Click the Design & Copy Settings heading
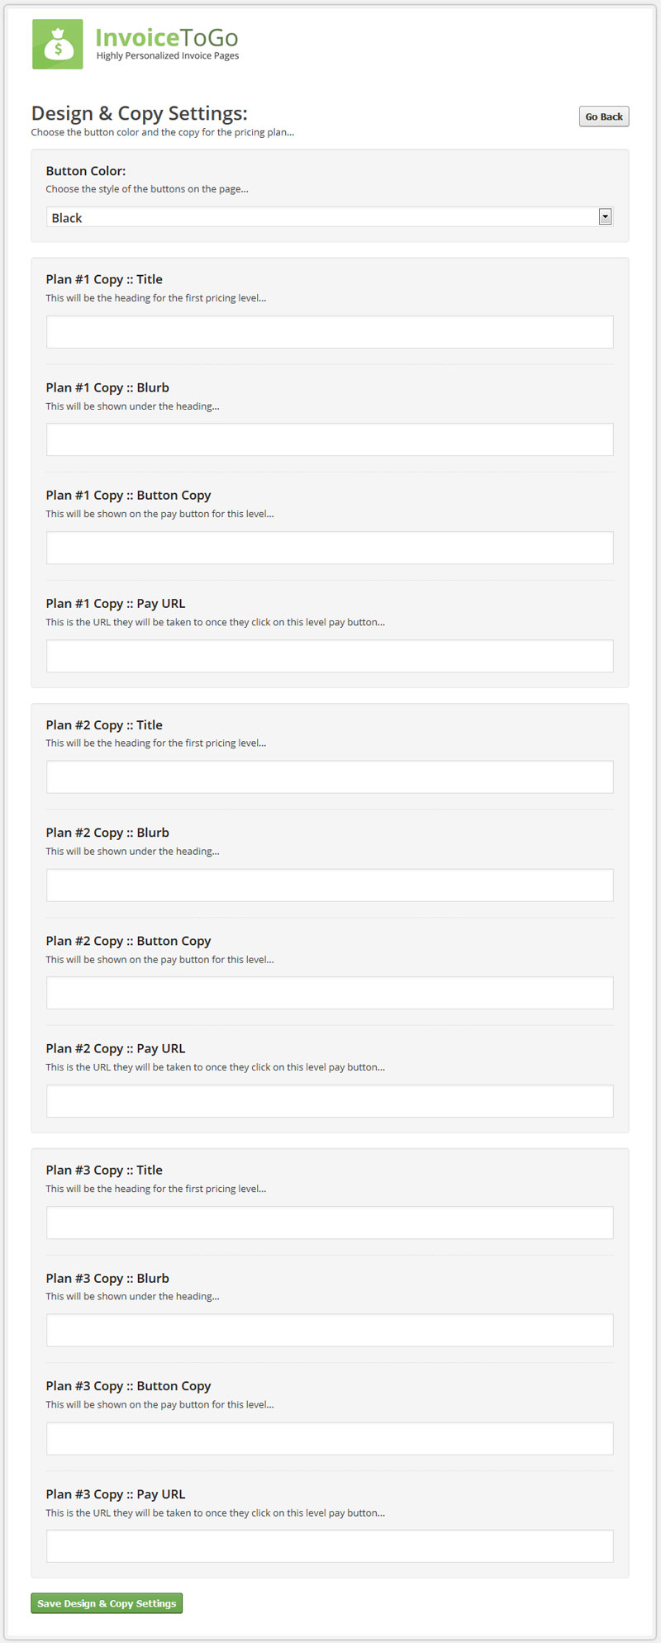 coord(140,113)
